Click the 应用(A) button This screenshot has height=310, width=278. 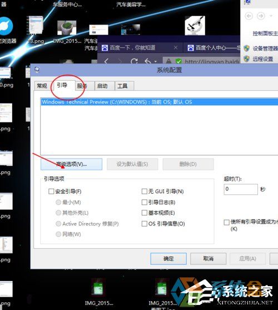[248, 259]
